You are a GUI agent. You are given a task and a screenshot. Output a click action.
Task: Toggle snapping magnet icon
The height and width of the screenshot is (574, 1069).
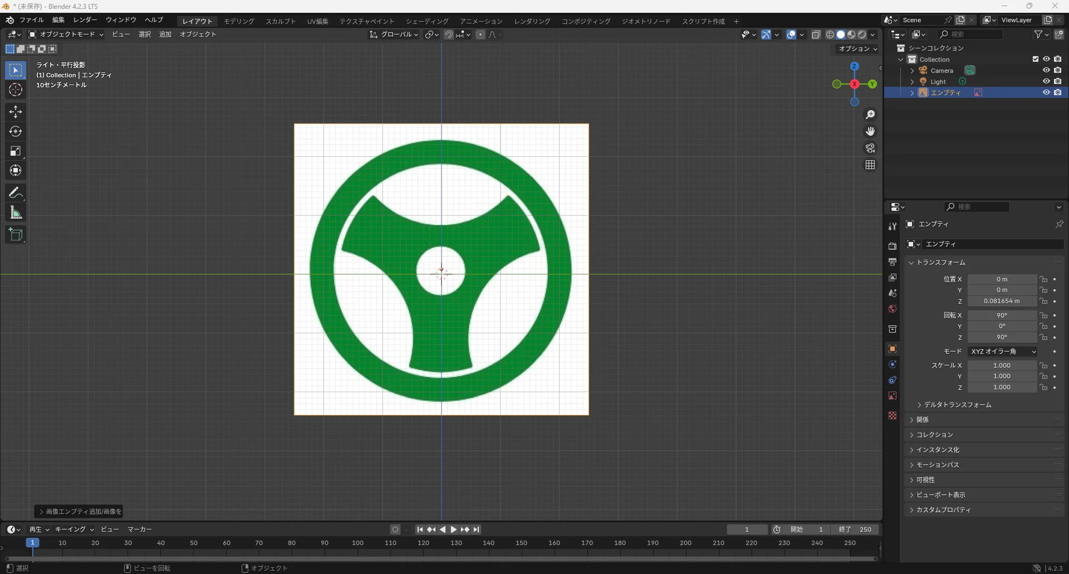pyautogui.click(x=449, y=34)
